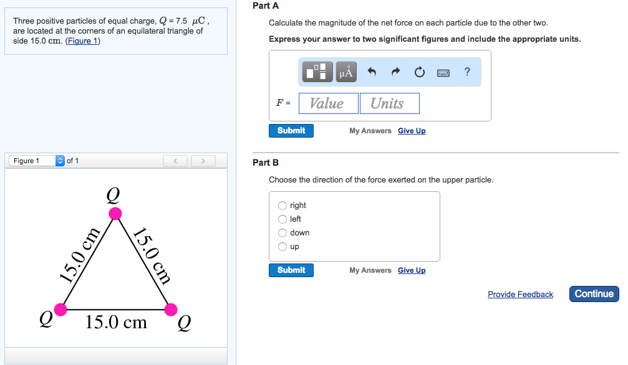Click the redo arrow in the answer toolbar

tap(395, 72)
